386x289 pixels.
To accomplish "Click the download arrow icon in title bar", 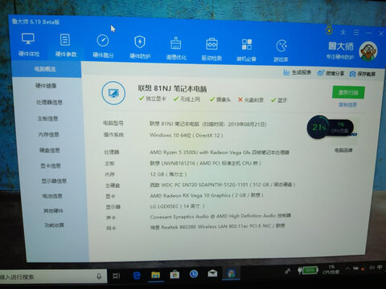I will pos(343,32).
